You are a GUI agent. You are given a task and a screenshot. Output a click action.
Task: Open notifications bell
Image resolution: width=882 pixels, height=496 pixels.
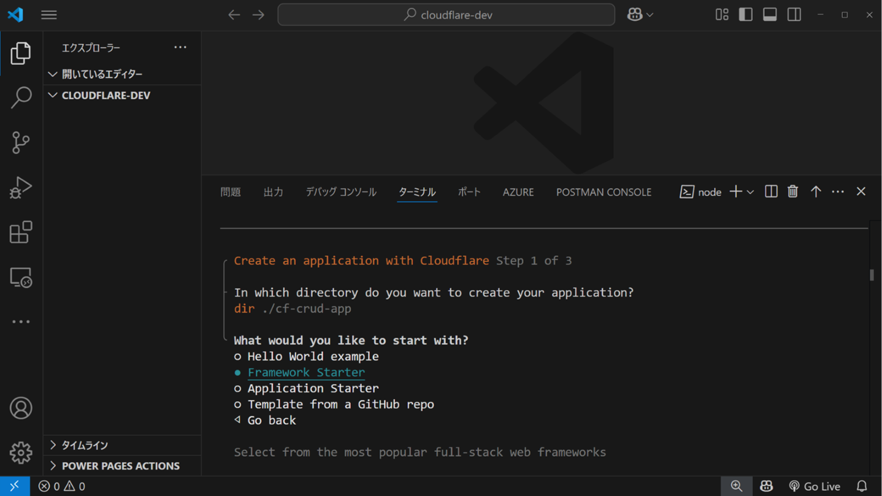click(862, 486)
